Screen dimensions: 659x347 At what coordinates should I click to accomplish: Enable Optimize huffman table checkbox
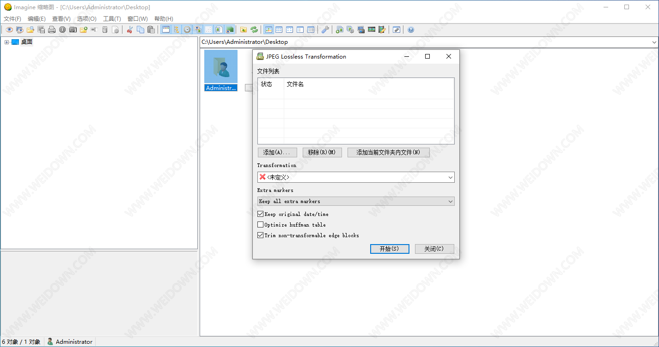261,225
